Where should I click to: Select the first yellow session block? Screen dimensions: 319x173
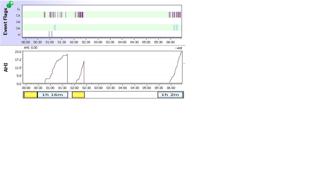coord(31,95)
